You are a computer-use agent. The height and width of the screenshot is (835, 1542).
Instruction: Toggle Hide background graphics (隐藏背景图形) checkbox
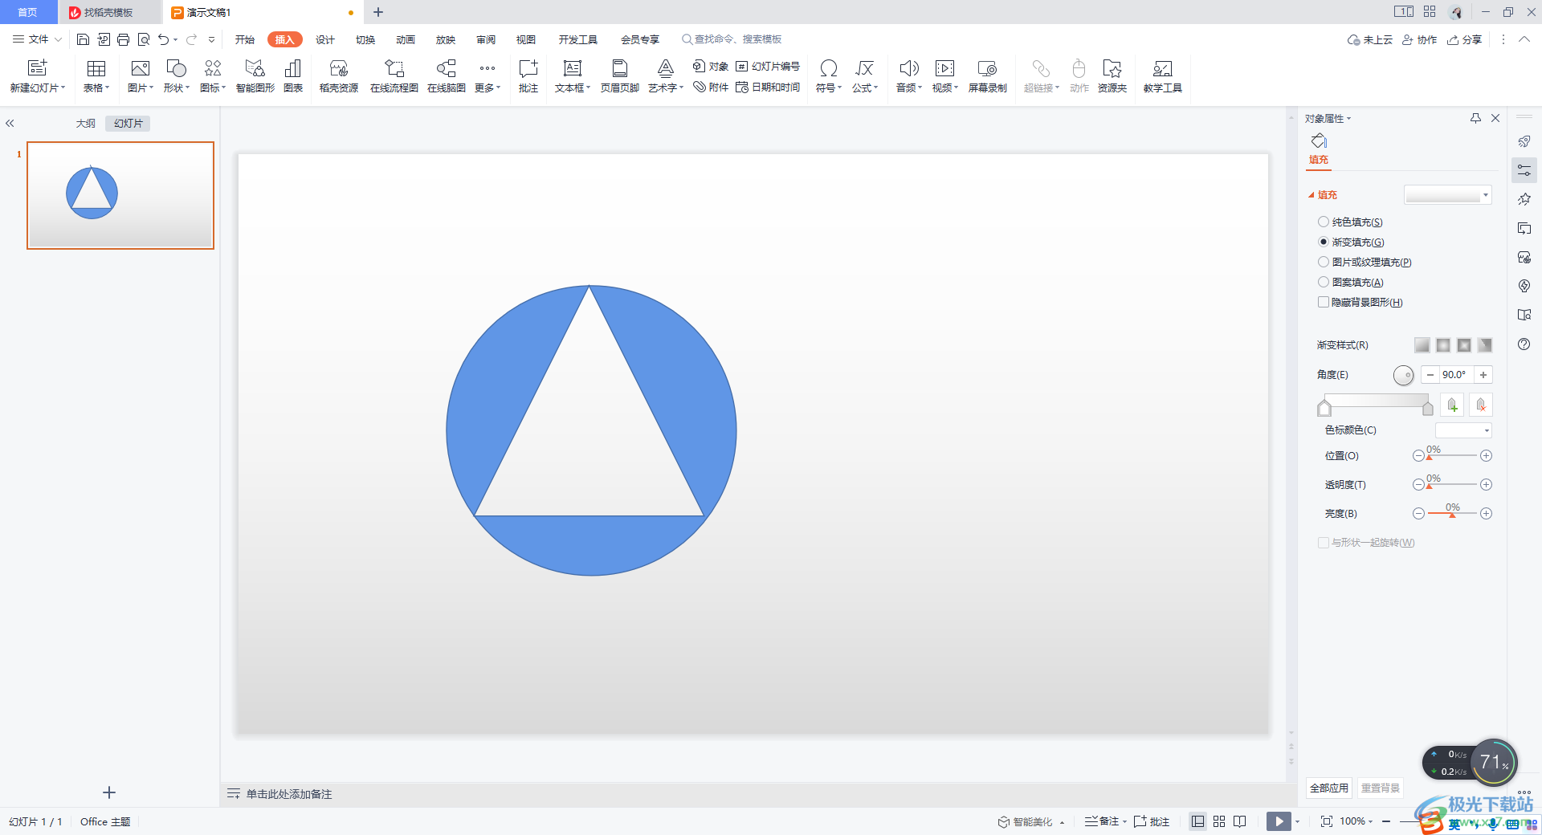(x=1324, y=302)
